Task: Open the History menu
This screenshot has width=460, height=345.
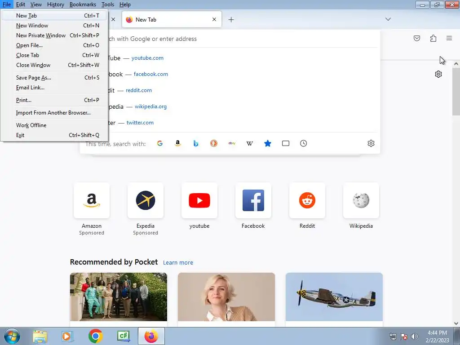Action: click(x=55, y=4)
